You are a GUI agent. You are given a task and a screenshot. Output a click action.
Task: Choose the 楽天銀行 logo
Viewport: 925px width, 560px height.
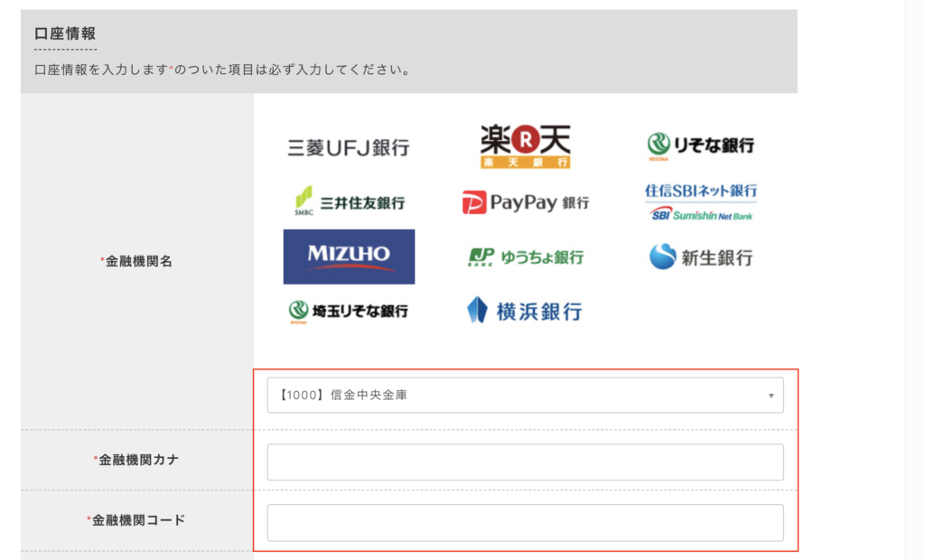pyautogui.click(x=525, y=146)
